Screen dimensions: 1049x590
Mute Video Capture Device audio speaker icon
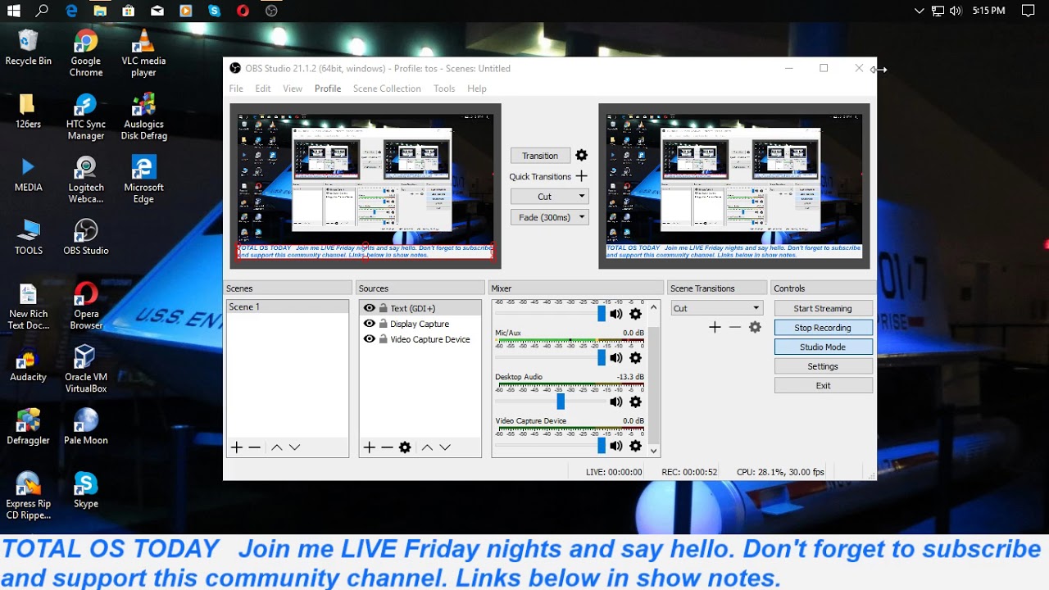click(616, 446)
